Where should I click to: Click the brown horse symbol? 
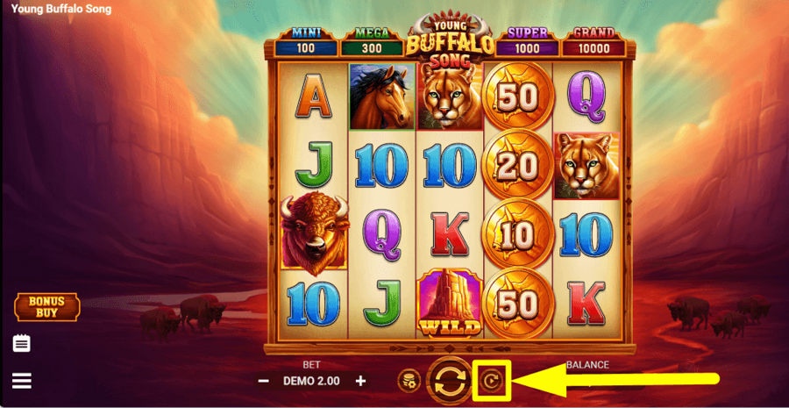coord(381,97)
